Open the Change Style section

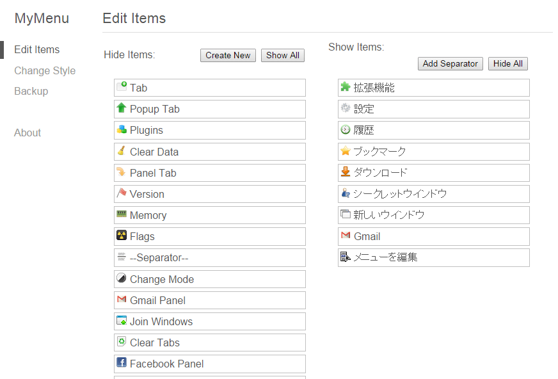pos(45,70)
